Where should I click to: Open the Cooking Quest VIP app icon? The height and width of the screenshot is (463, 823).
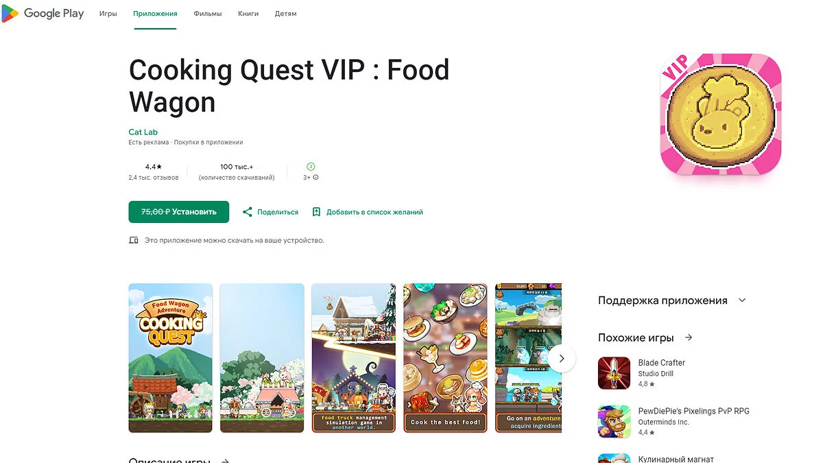pos(721,114)
